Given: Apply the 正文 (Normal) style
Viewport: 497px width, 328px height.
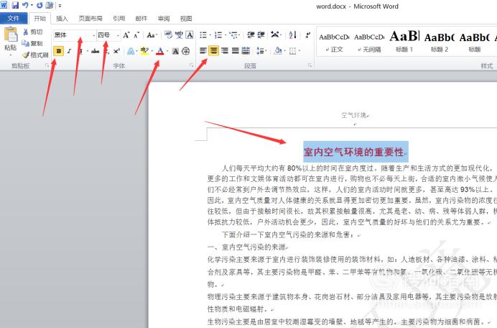Looking at the screenshot, I should click(x=334, y=42).
